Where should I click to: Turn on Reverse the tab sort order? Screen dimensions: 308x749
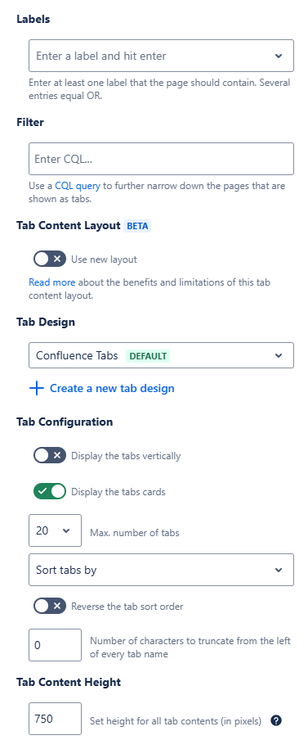click(50, 607)
